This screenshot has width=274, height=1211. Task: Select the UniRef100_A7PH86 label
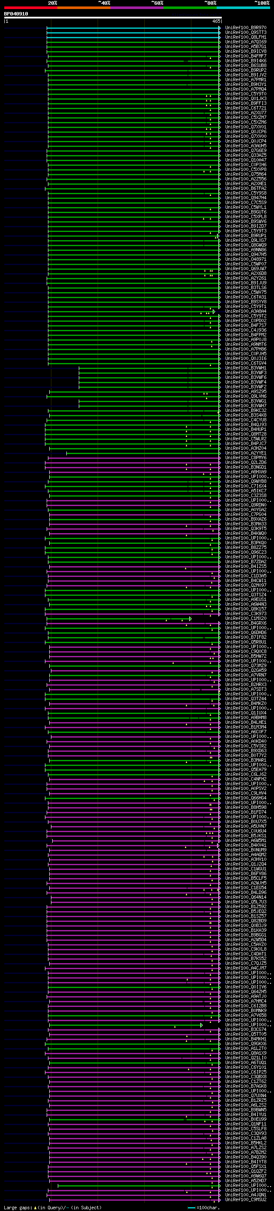coord(246,349)
